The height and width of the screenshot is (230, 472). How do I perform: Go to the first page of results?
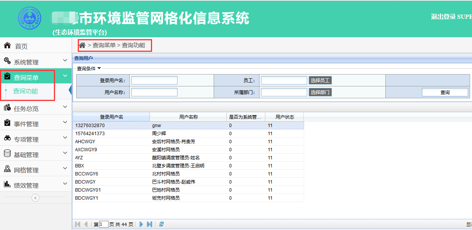pyautogui.click(x=78, y=224)
